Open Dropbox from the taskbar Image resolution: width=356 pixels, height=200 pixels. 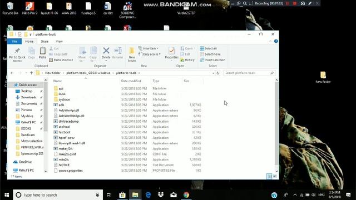click(x=161, y=195)
